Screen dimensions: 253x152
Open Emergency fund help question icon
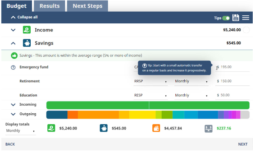pos(13,67)
